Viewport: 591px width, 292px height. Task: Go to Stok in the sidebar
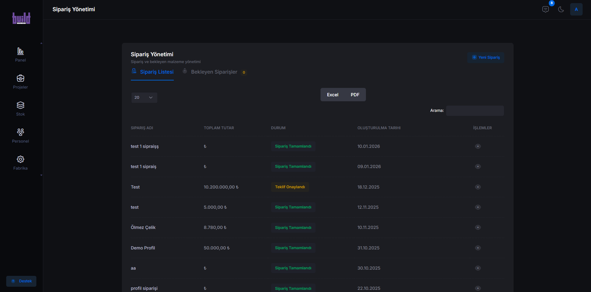tap(21, 105)
